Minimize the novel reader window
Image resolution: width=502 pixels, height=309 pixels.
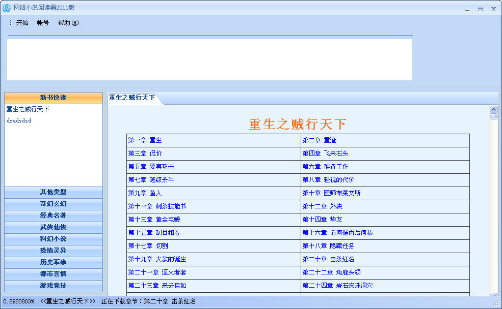467,9
